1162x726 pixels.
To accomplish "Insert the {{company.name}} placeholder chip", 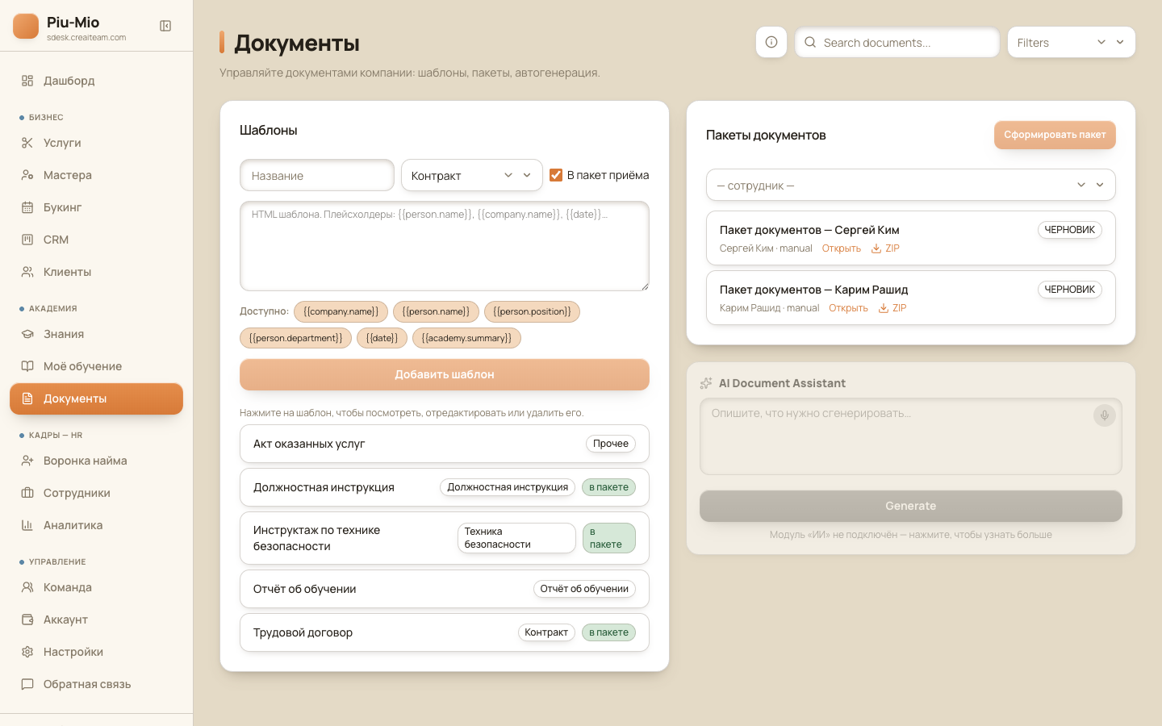I will [x=341, y=311].
